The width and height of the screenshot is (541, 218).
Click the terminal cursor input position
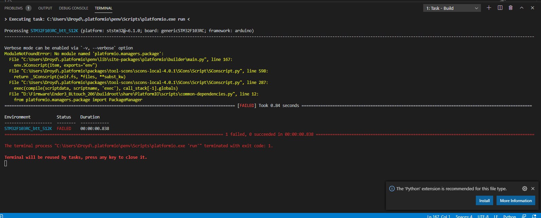tap(6, 163)
